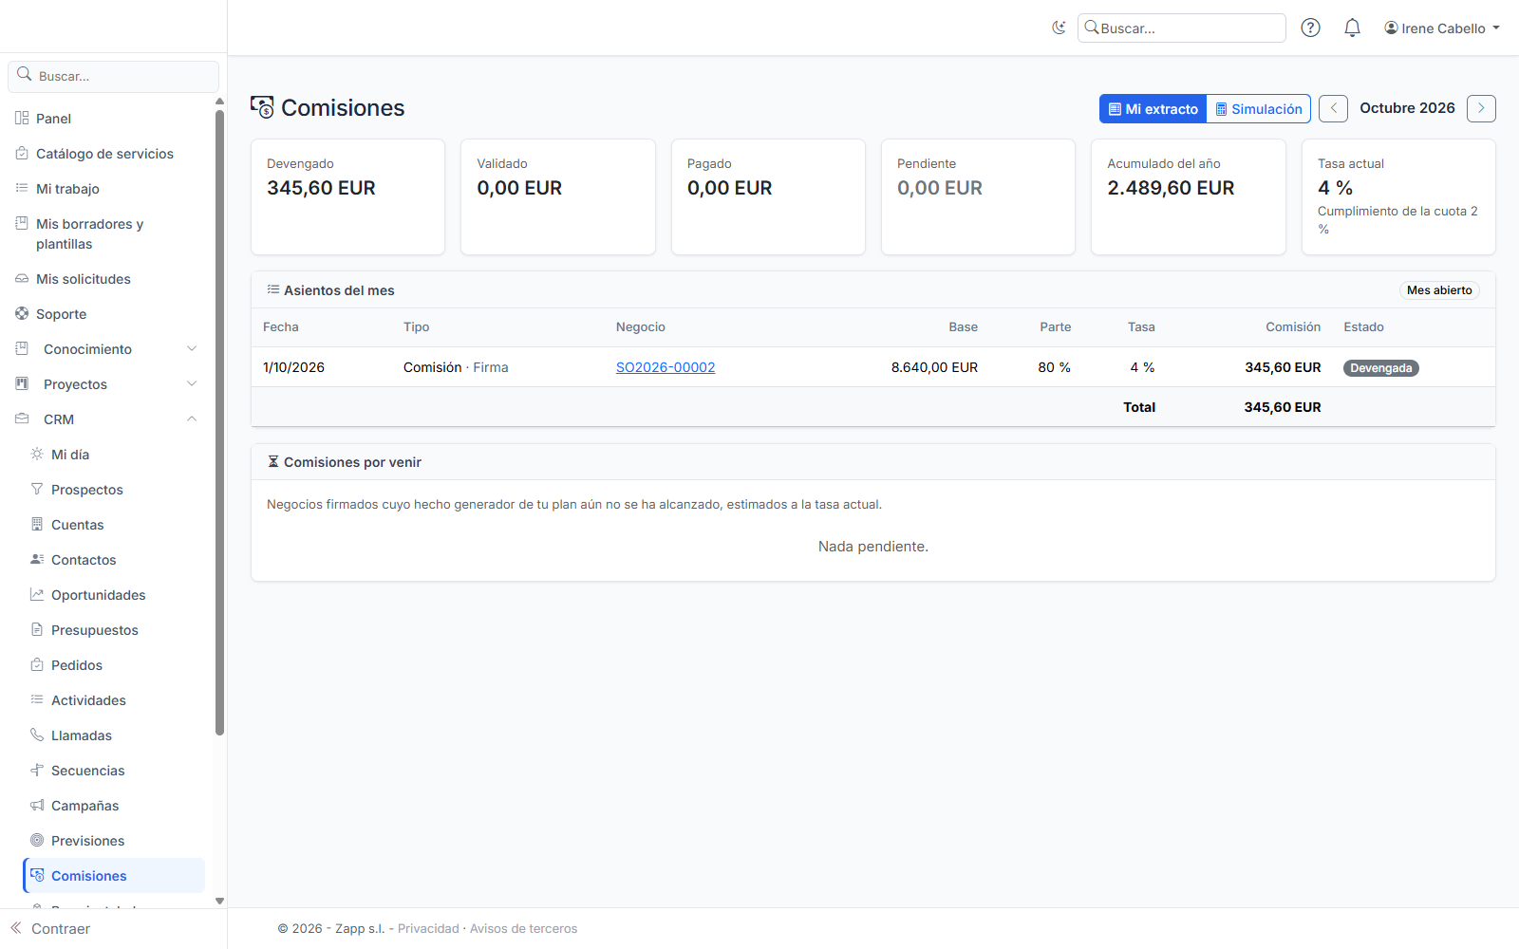Open Soporte in the sidebar
The width and height of the screenshot is (1519, 949).
pyautogui.click(x=106, y=314)
